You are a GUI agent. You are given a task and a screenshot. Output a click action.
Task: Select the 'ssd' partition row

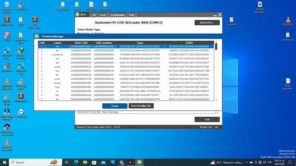point(126,63)
